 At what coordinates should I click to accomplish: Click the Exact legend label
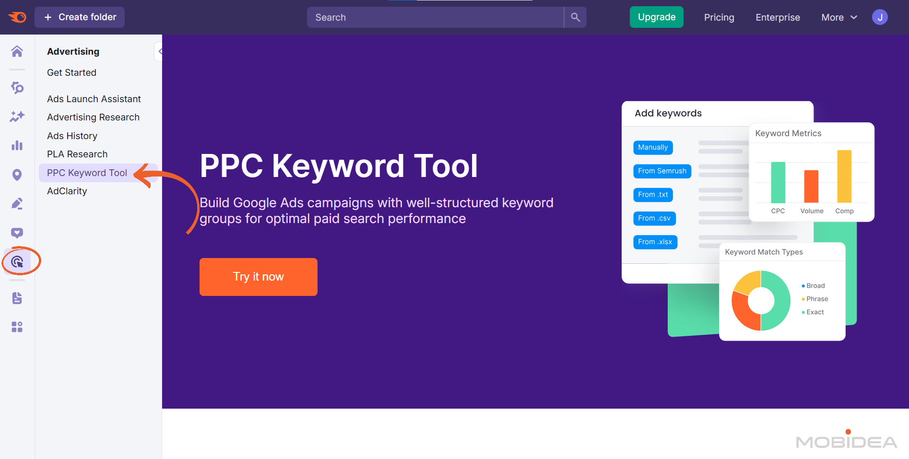pos(815,312)
